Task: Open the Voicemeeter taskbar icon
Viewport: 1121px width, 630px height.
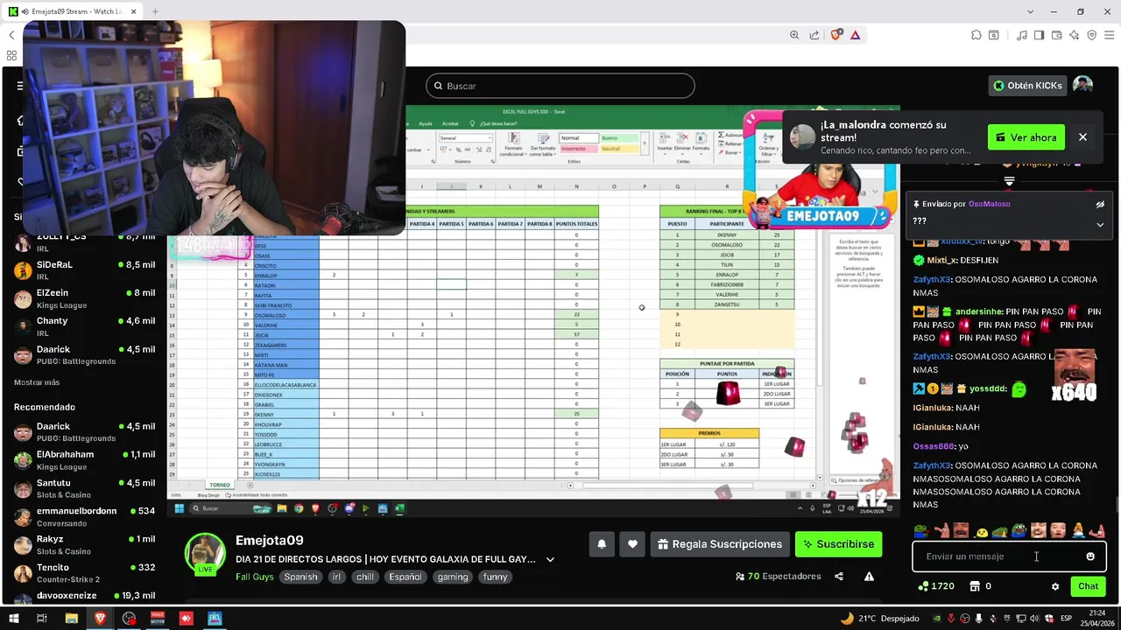Action: (x=158, y=619)
